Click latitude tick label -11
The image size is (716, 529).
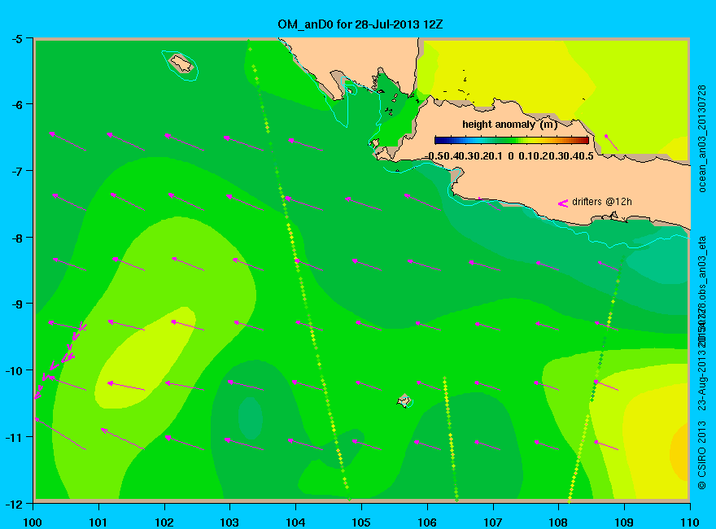(14, 437)
